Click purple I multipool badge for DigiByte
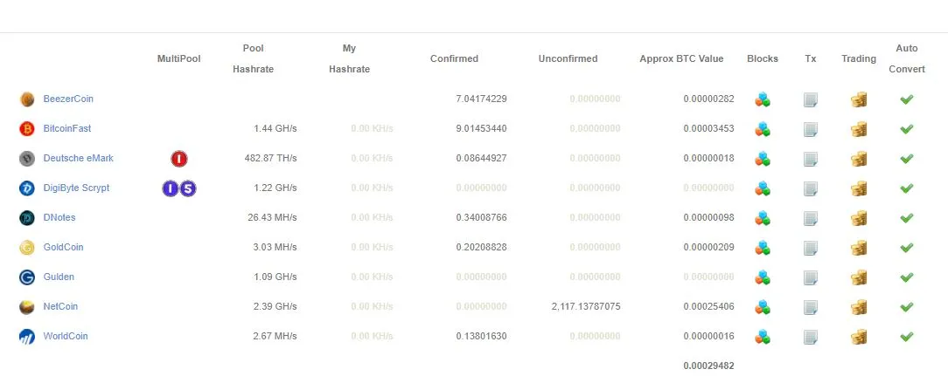948x376 pixels. pos(171,188)
